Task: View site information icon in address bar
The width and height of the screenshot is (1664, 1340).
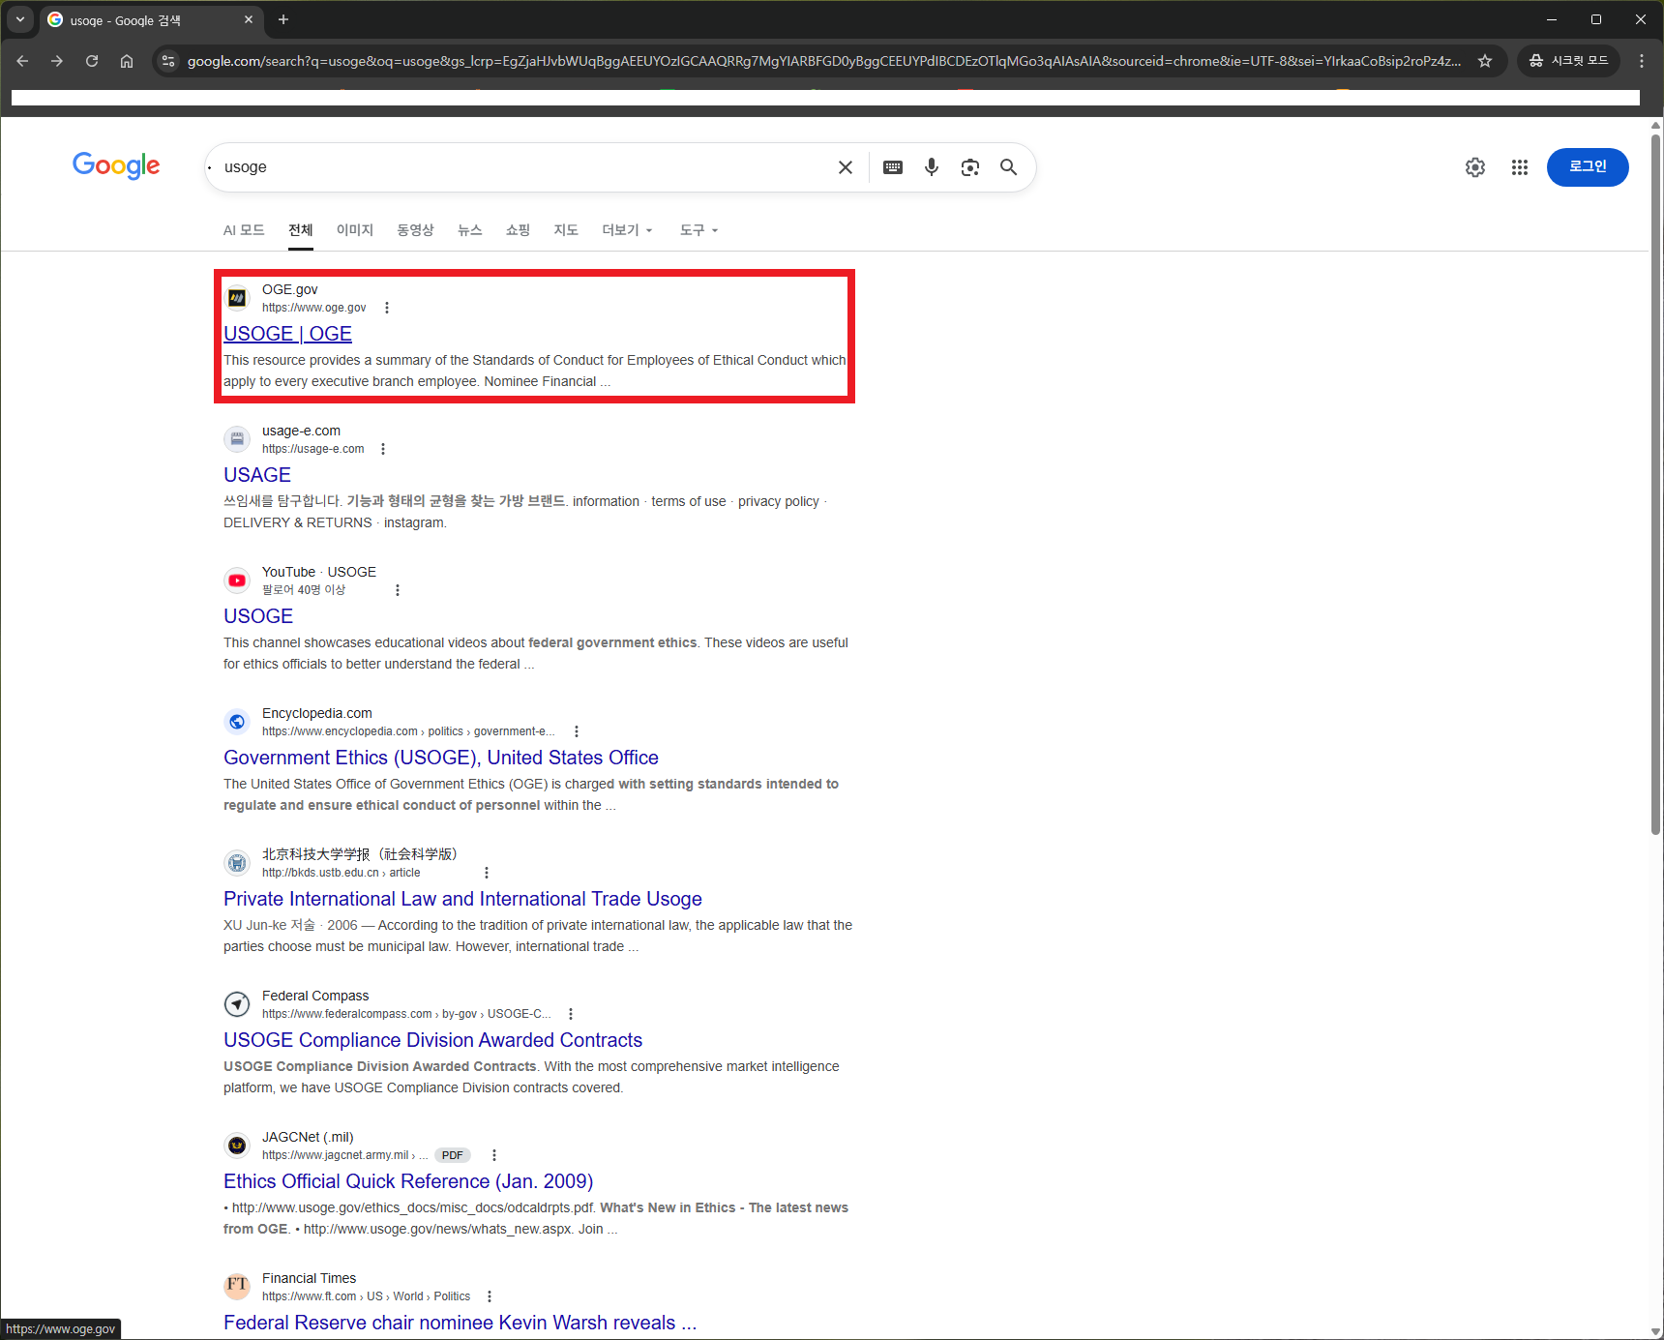Action: point(168,61)
